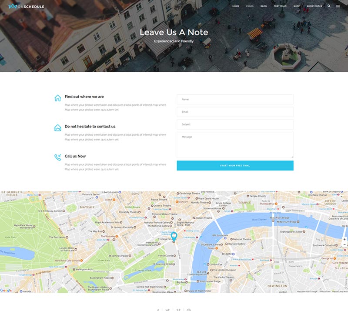Click the house icon beside Find out where we are

pos(58,98)
